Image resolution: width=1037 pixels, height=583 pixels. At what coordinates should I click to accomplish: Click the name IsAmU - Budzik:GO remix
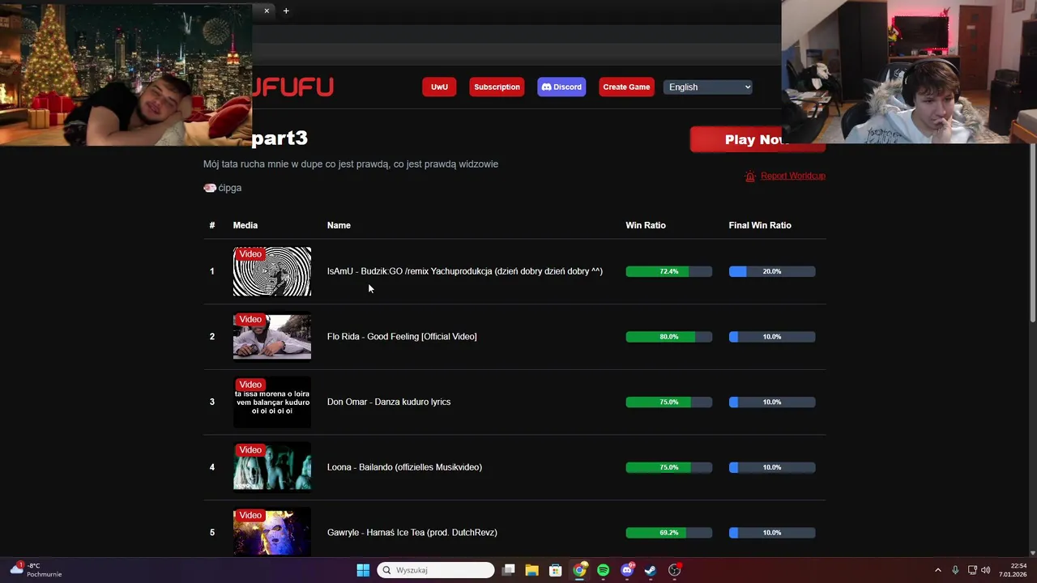click(x=465, y=271)
